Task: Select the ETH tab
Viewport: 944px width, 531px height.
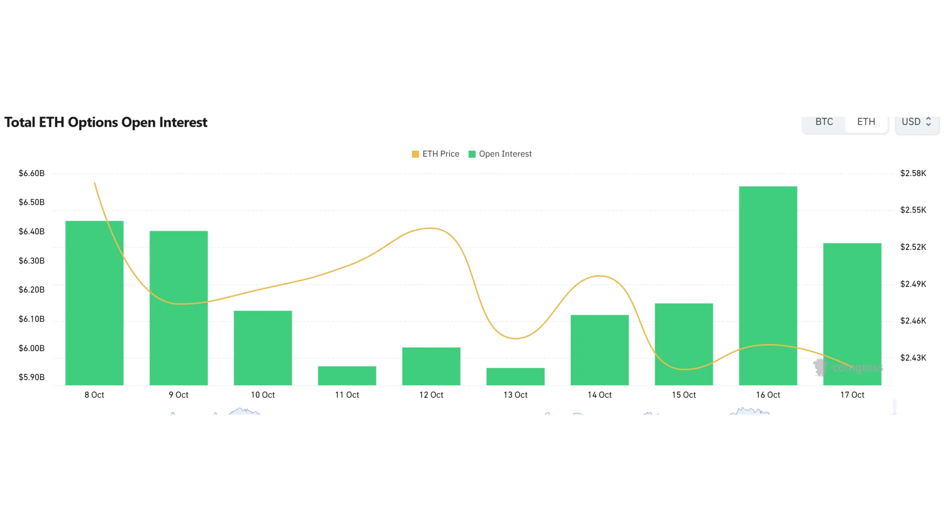Action: (866, 122)
